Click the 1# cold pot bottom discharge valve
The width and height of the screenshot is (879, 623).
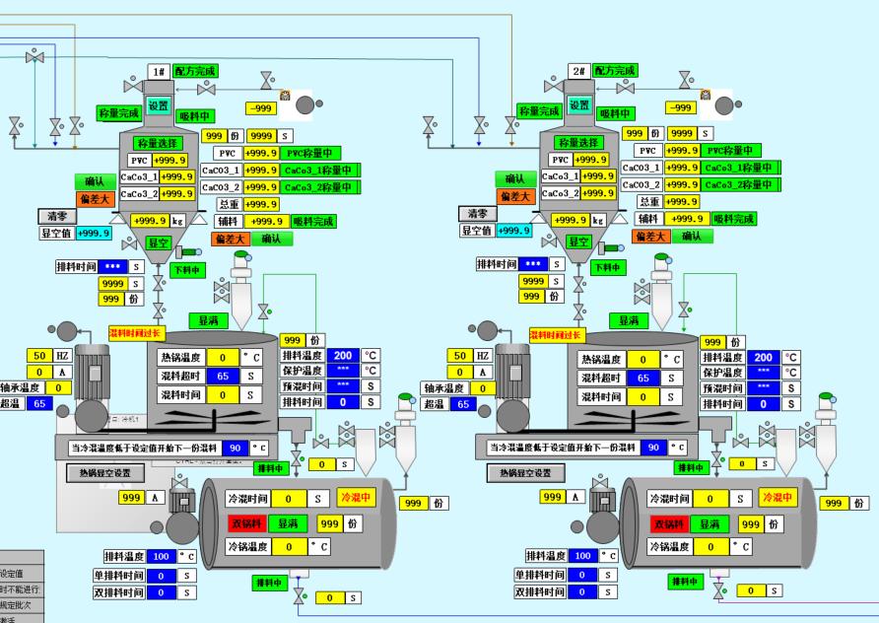301,597
